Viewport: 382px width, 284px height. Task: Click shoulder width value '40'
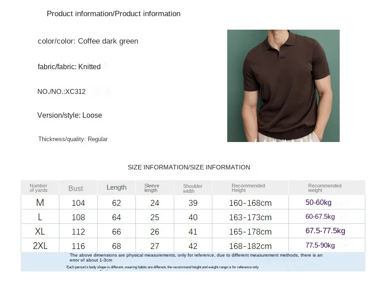point(193,217)
